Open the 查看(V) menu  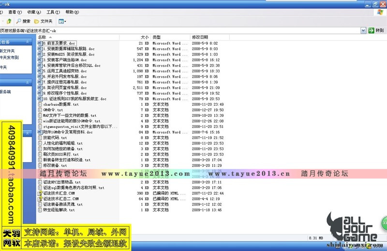click(15, 12)
